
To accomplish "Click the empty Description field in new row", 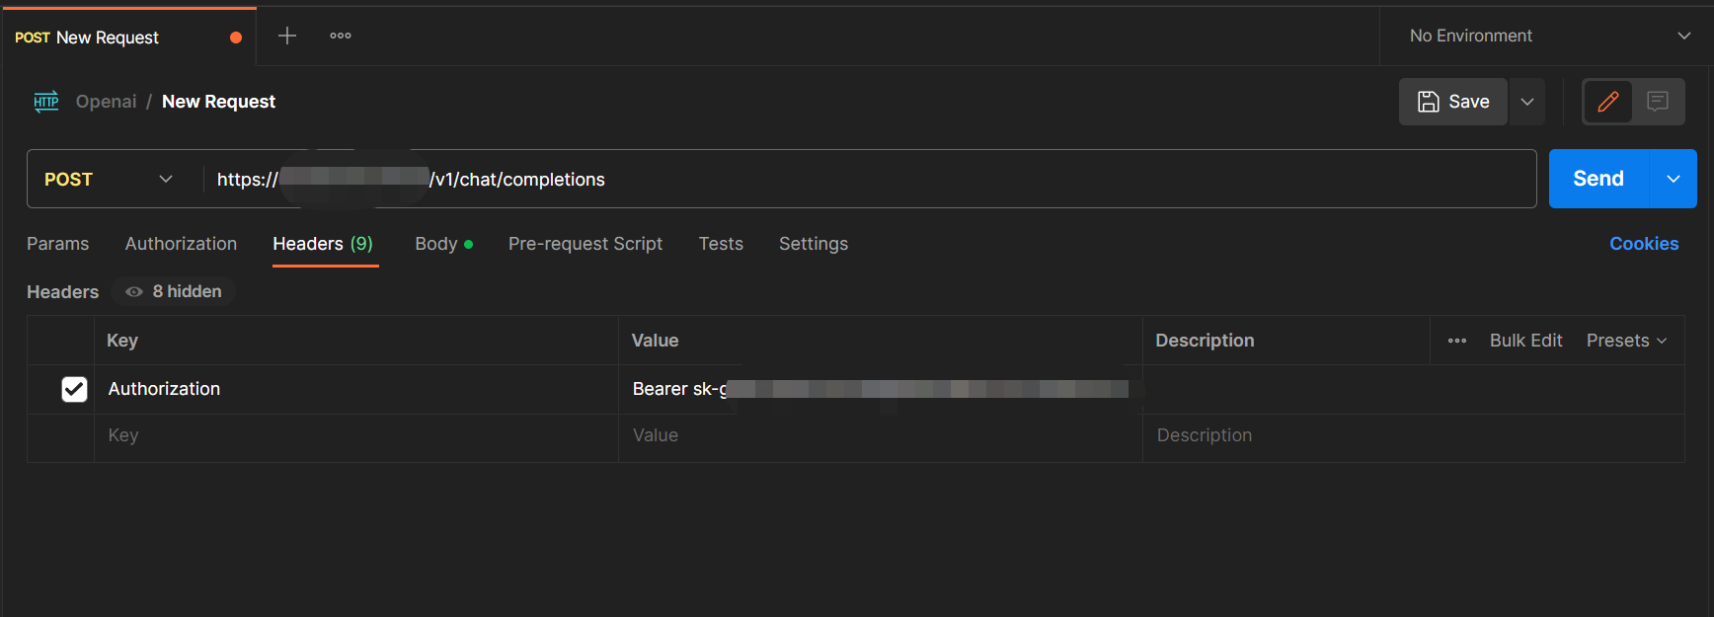I will [x=1414, y=435].
